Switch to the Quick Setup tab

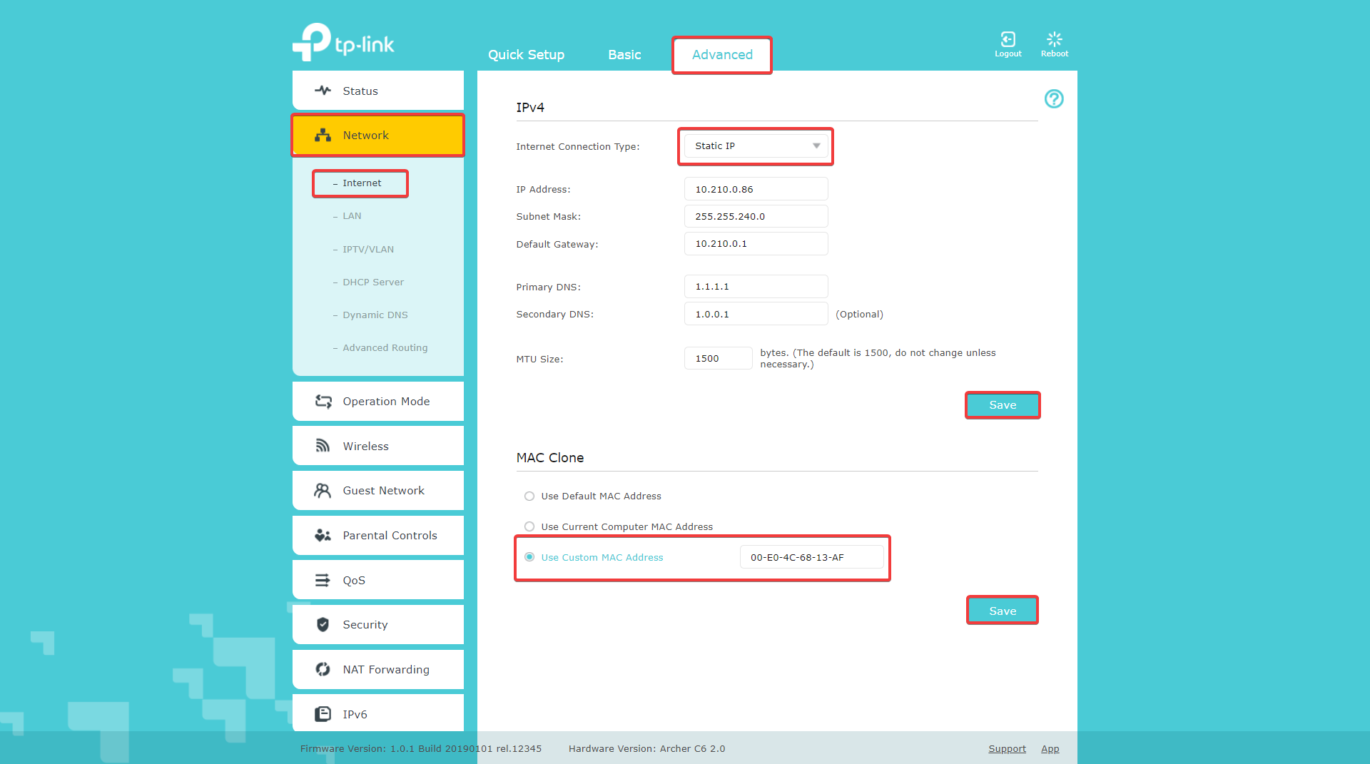point(526,55)
